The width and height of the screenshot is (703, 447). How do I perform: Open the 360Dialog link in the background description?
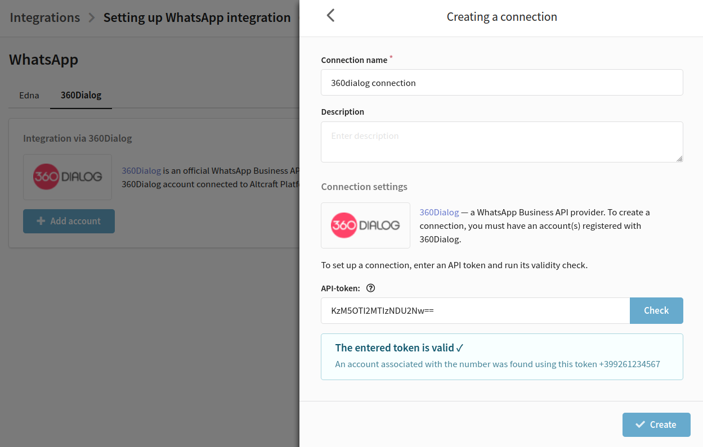[141, 170]
